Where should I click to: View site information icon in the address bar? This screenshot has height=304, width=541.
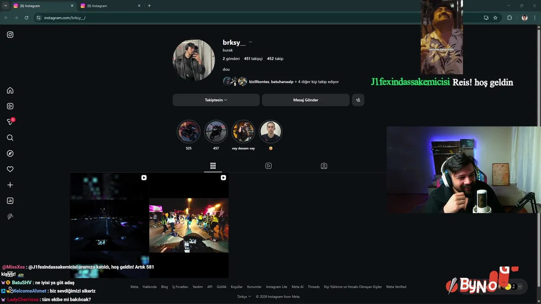[38, 18]
